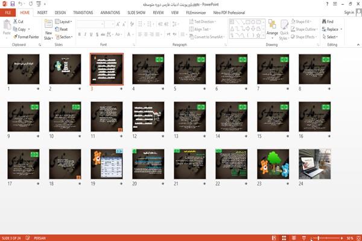362x241 pixels.
Task: Click the Fit slide to window icon
Action: [x=358, y=238]
